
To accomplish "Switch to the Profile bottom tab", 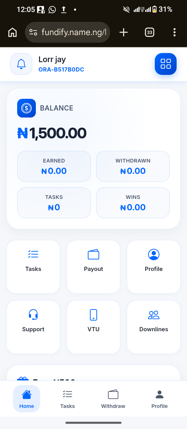I will pos(159,399).
